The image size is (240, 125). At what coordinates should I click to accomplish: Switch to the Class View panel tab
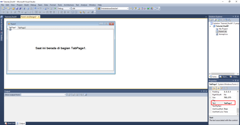coord(234,77)
